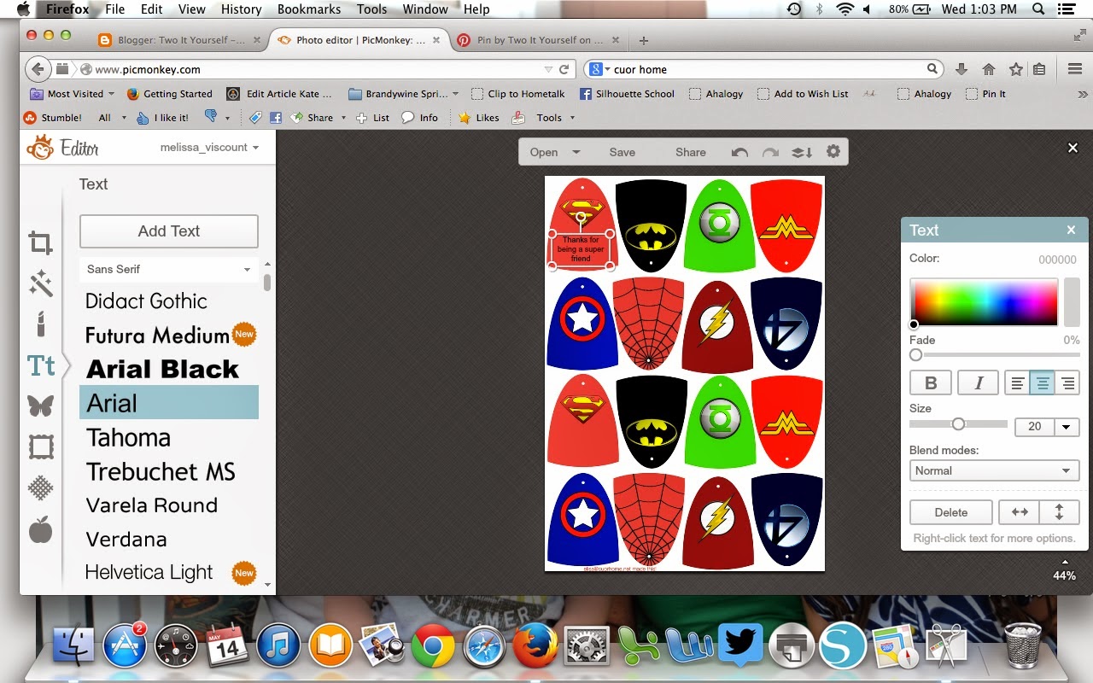Expand the Open button dropdown arrow
Image resolution: width=1093 pixels, height=683 pixels.
point(576,152)
